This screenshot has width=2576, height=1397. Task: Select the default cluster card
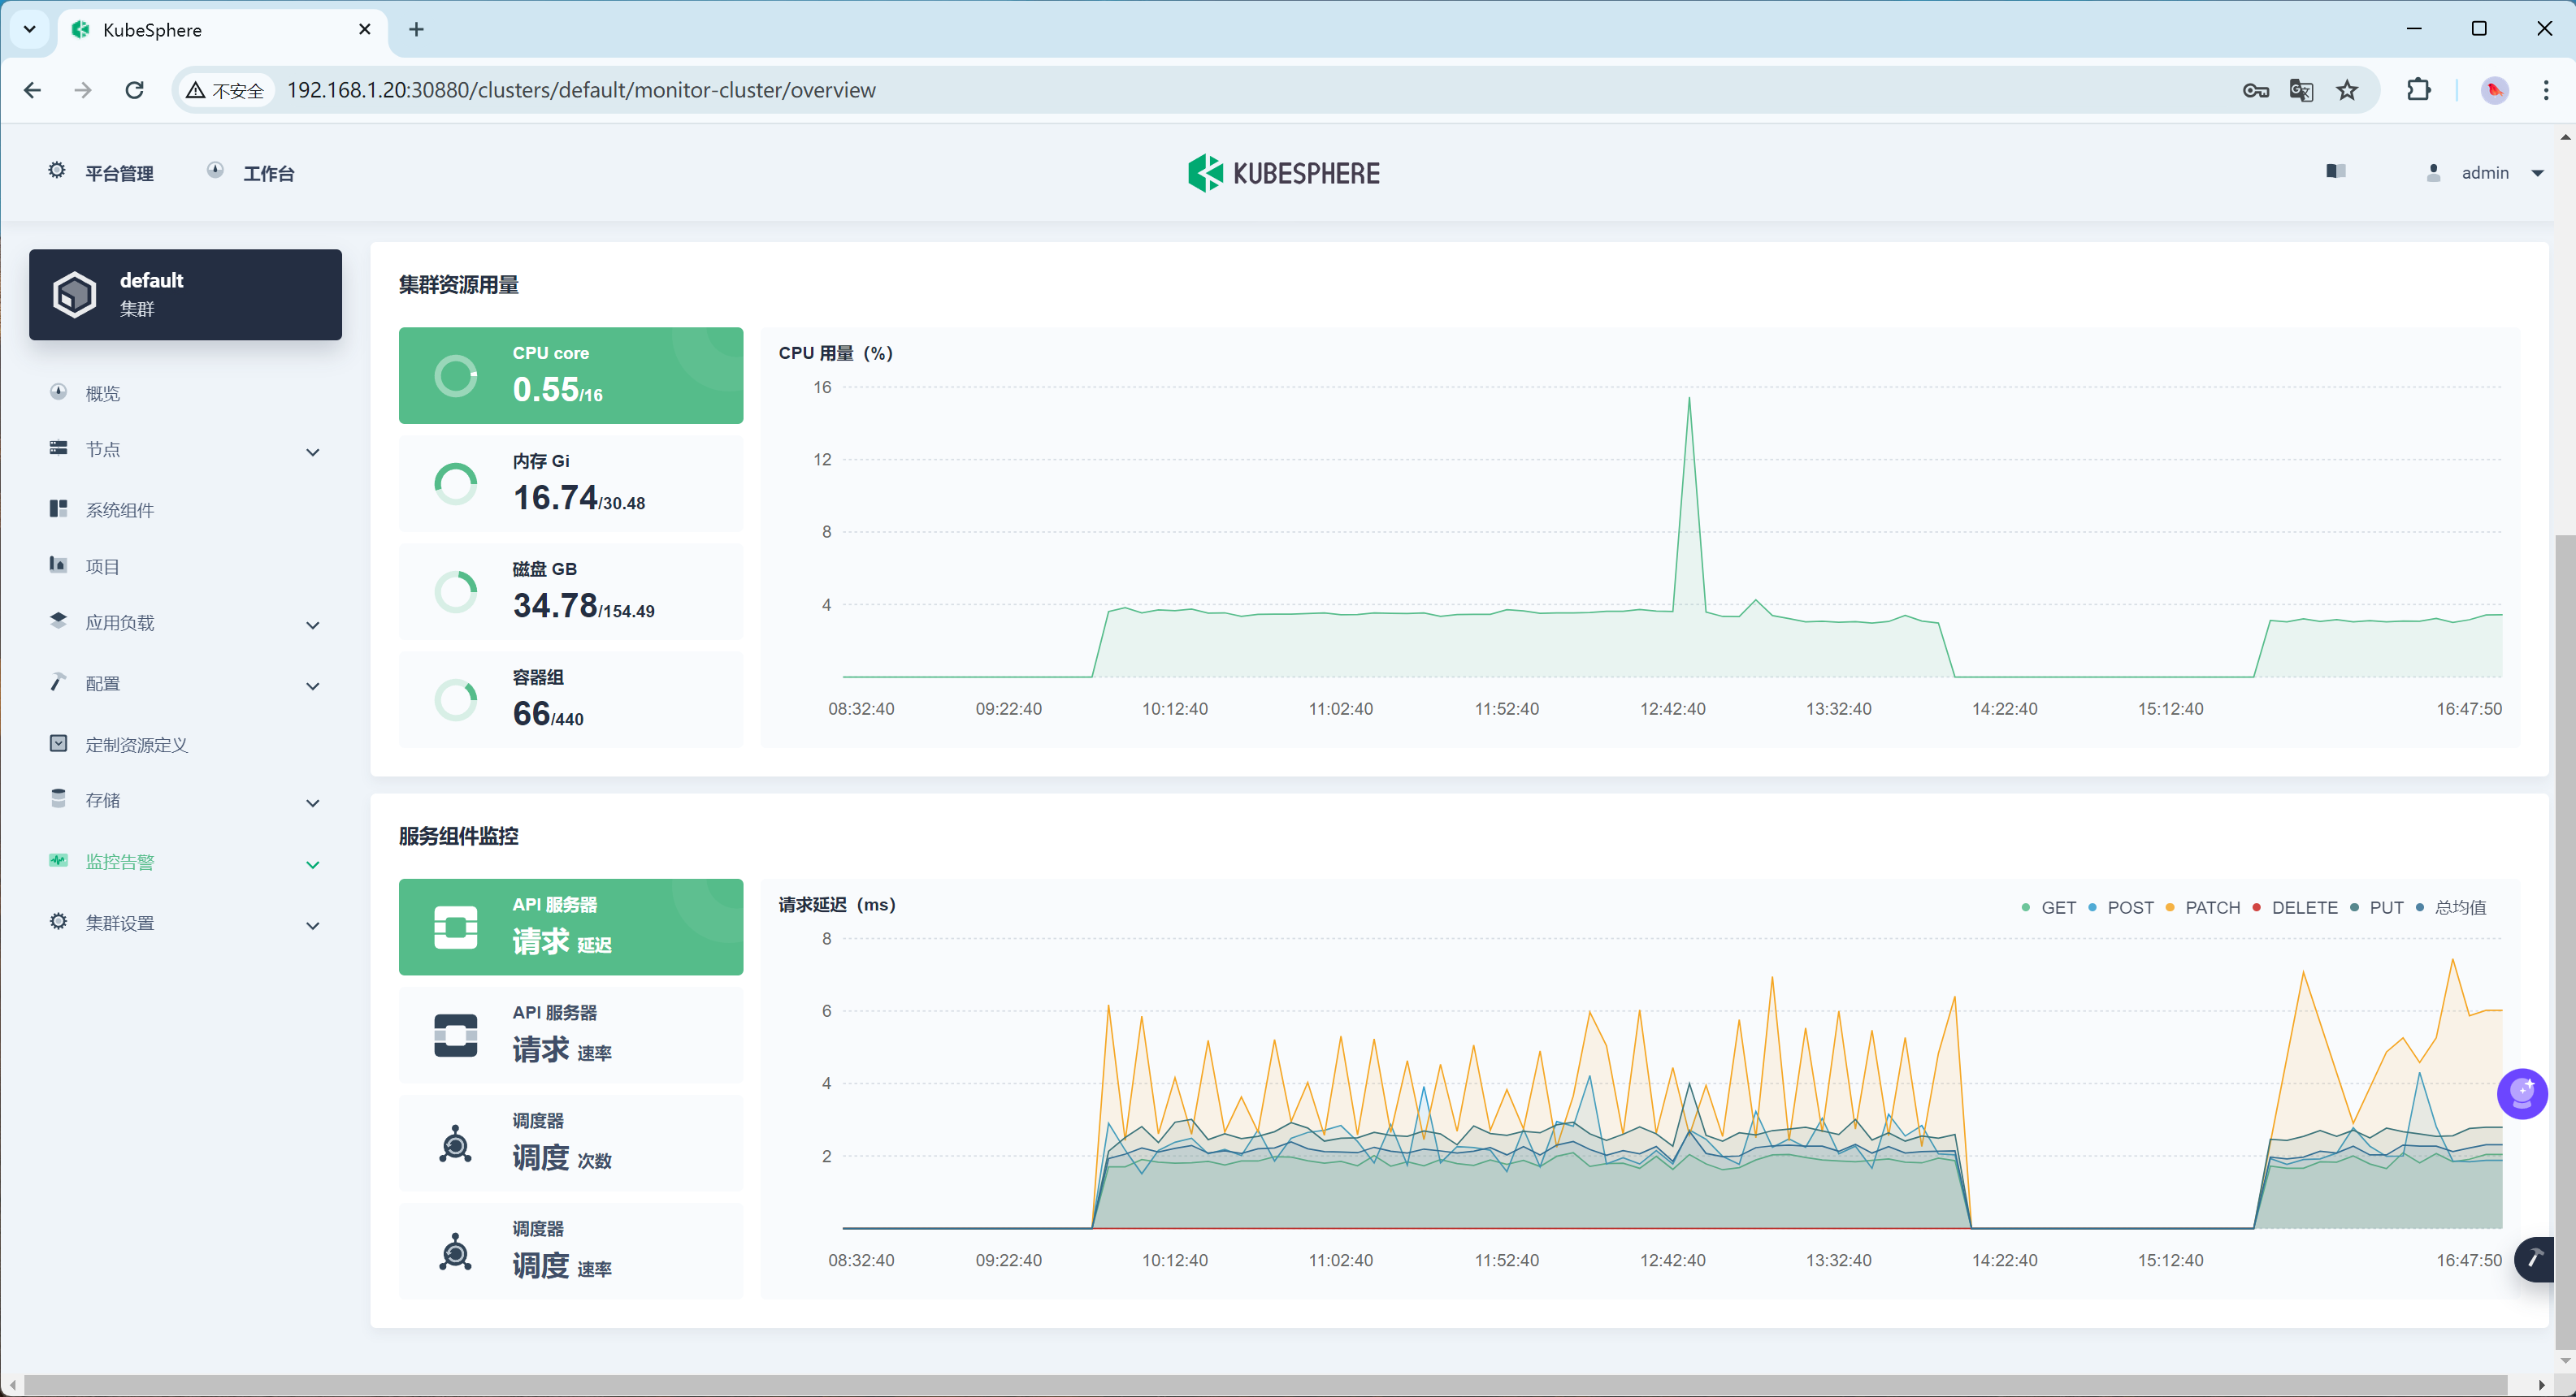point(185,294)
